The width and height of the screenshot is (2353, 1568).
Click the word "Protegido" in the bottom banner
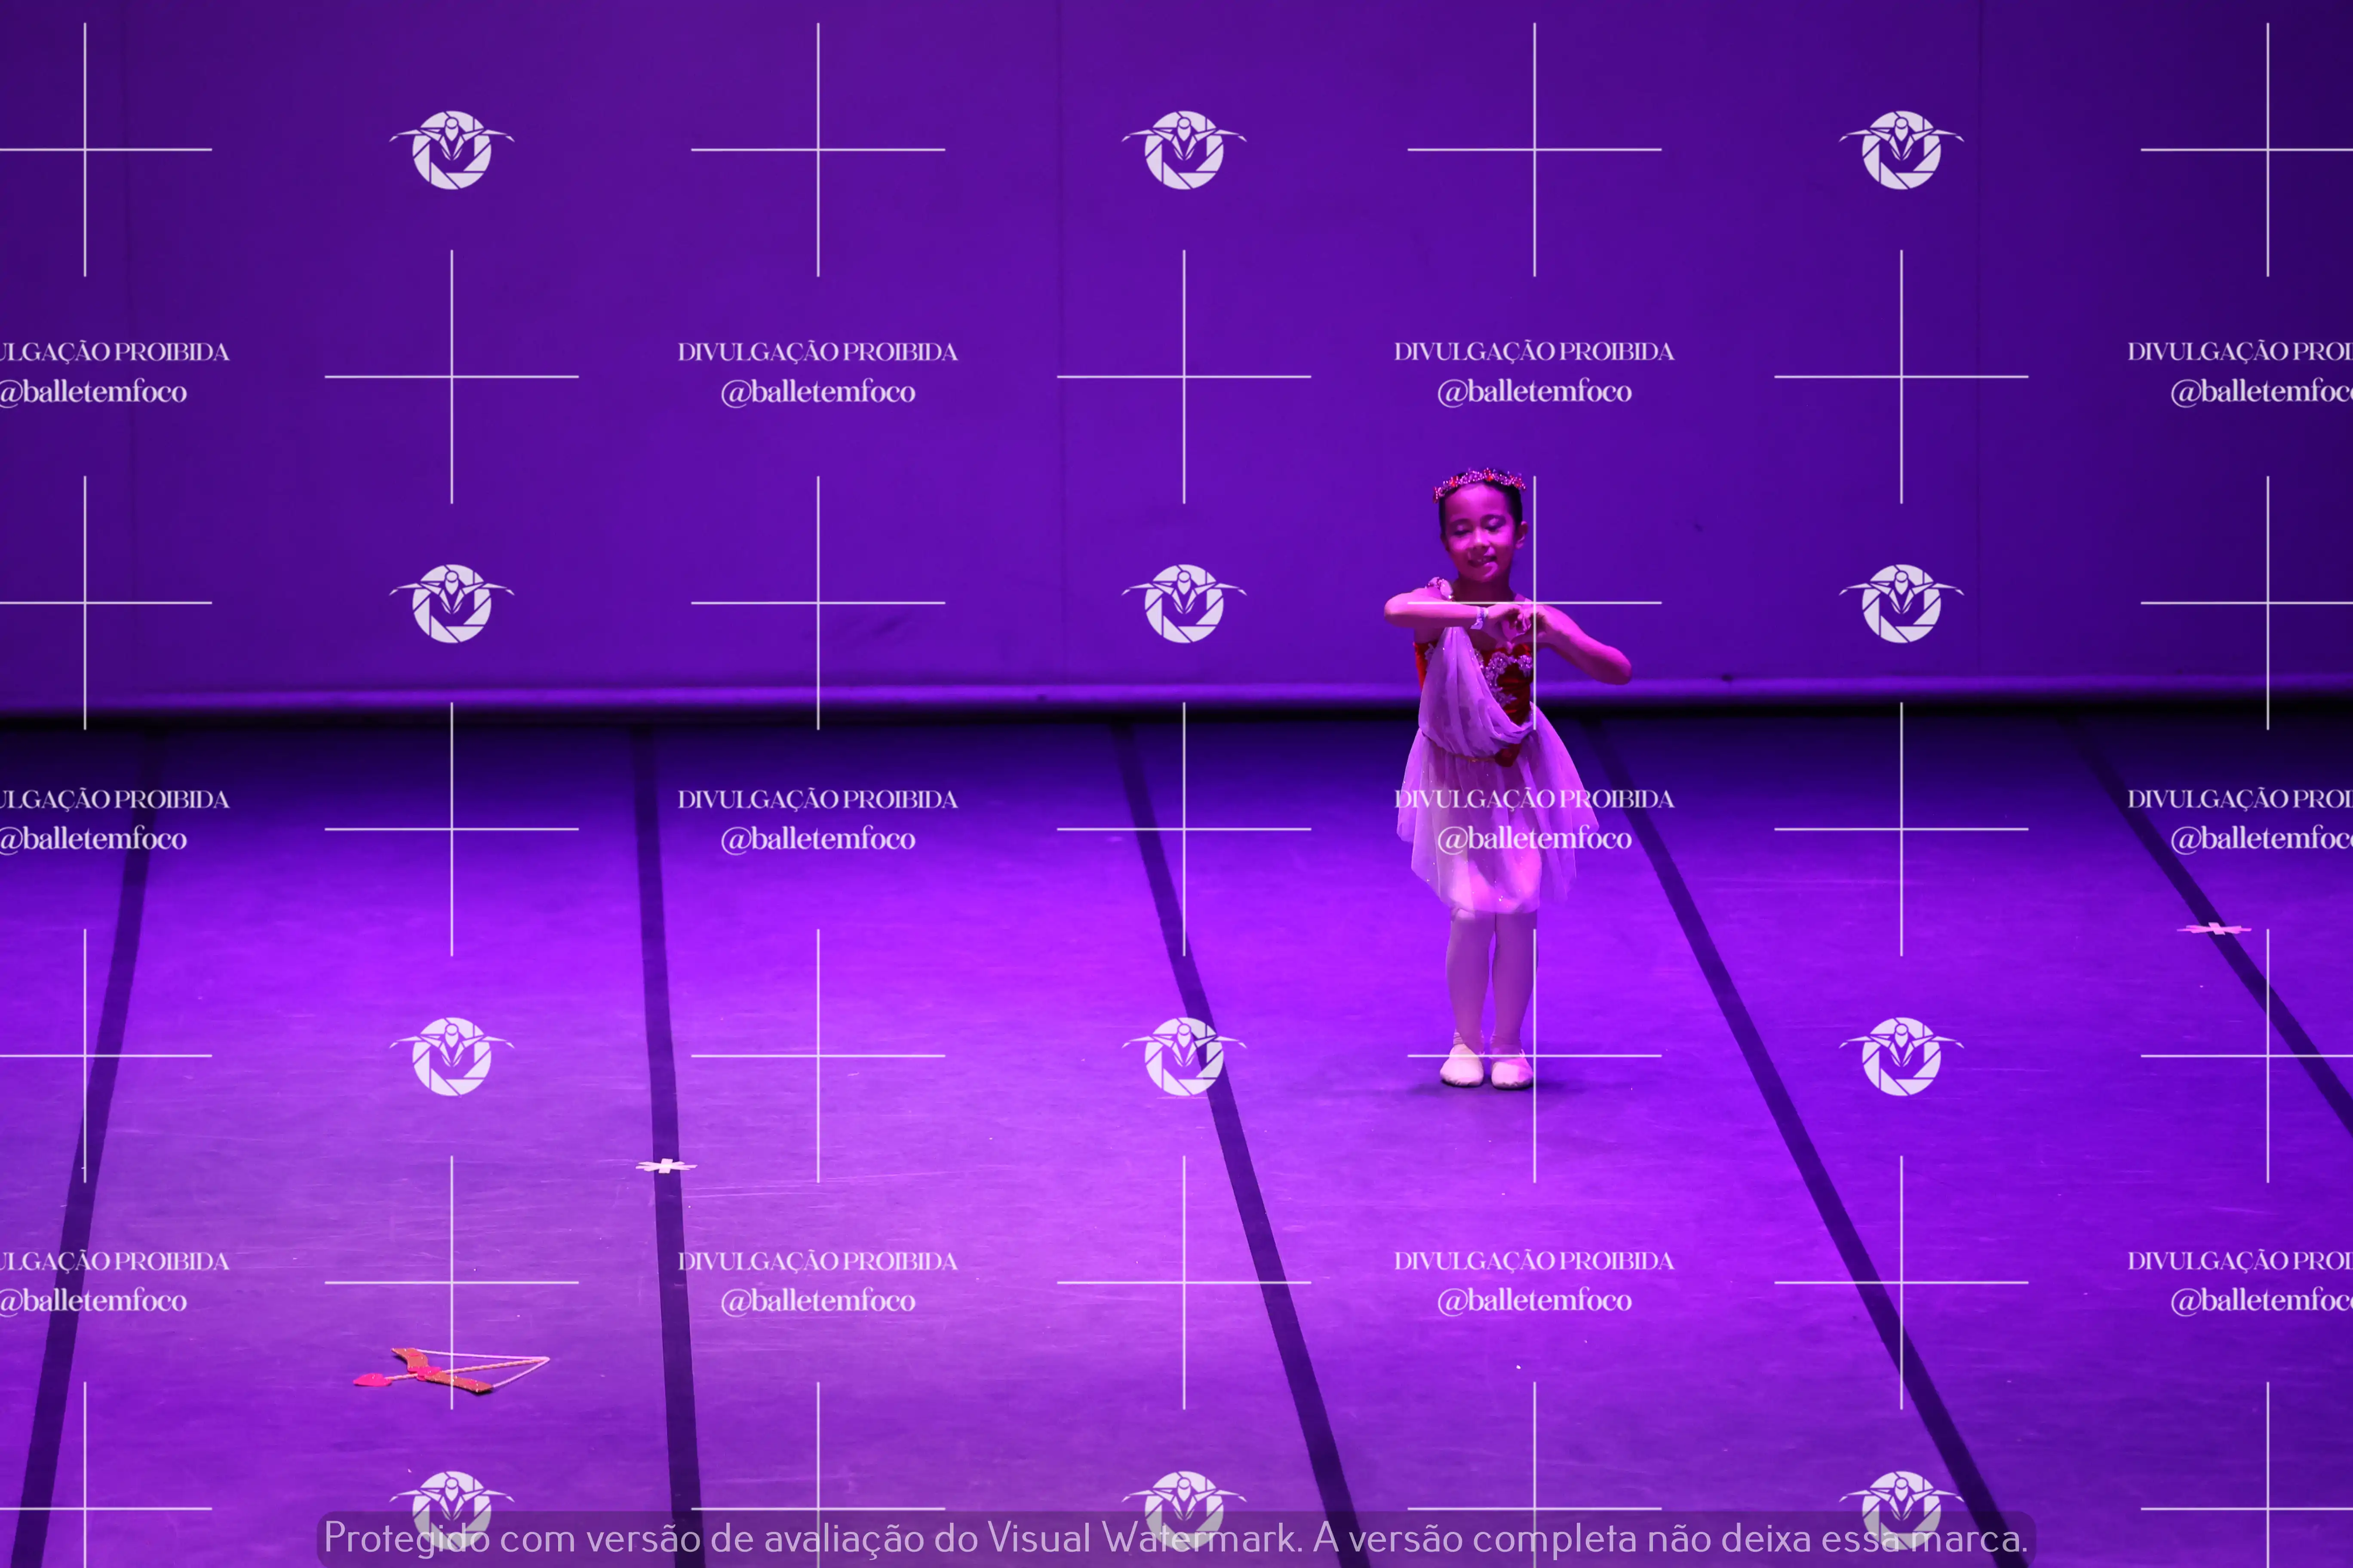pos(406,1538)
